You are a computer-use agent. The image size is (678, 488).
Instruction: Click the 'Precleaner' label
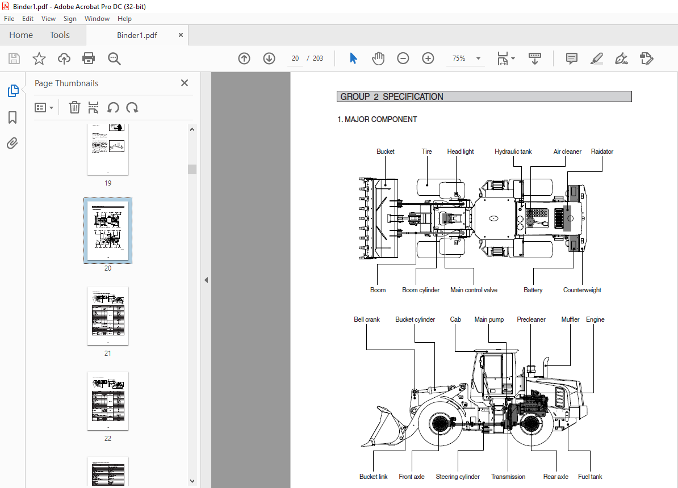click(531, 319)
